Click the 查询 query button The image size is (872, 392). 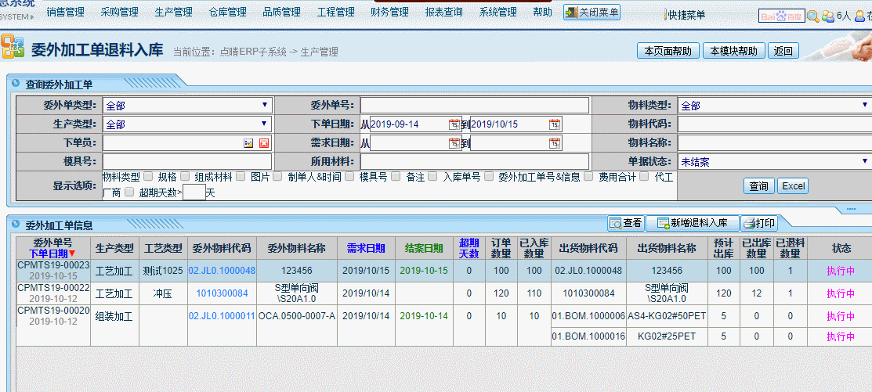(x=758, y=186)
